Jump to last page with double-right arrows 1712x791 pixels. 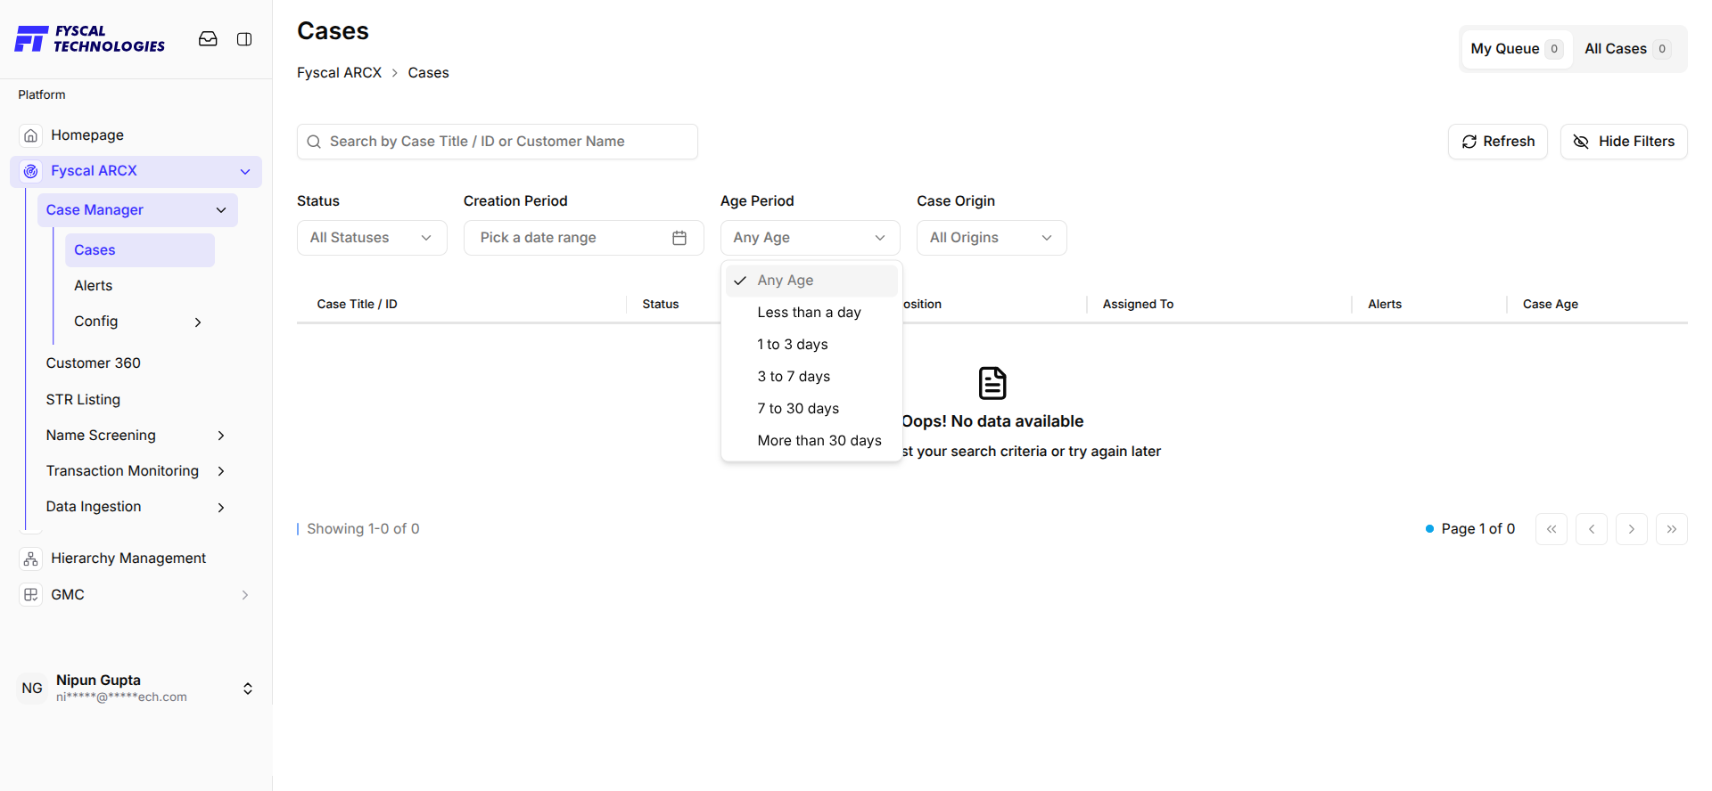[x=1672, y=529]
